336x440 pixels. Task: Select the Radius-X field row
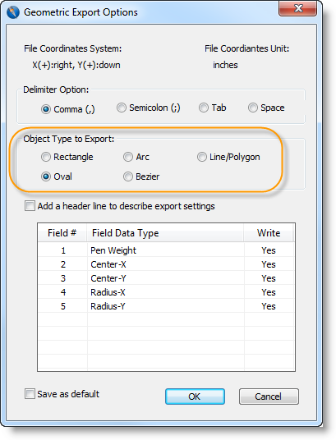pyautogui.click(x=166, y=292)
